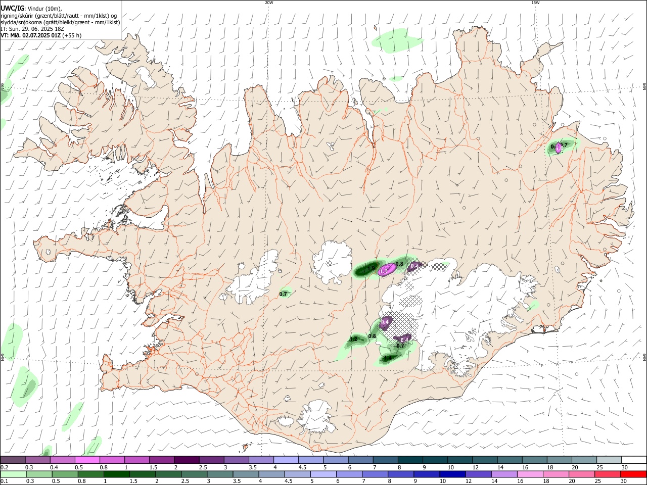Pick the bright pink swatch between 0.5 and 0.8

tap(87, 460)
